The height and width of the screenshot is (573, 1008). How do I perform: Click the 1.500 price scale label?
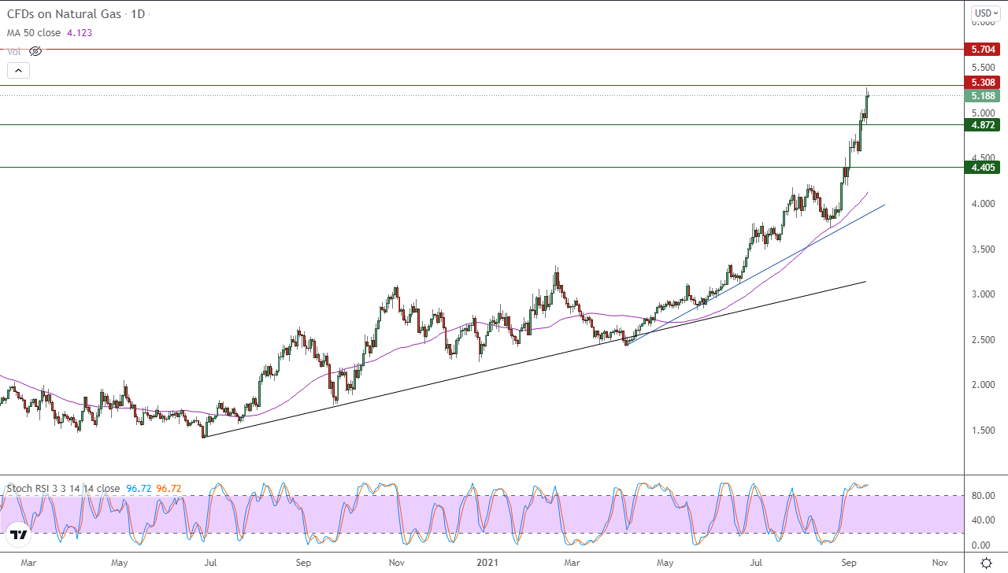984,431
